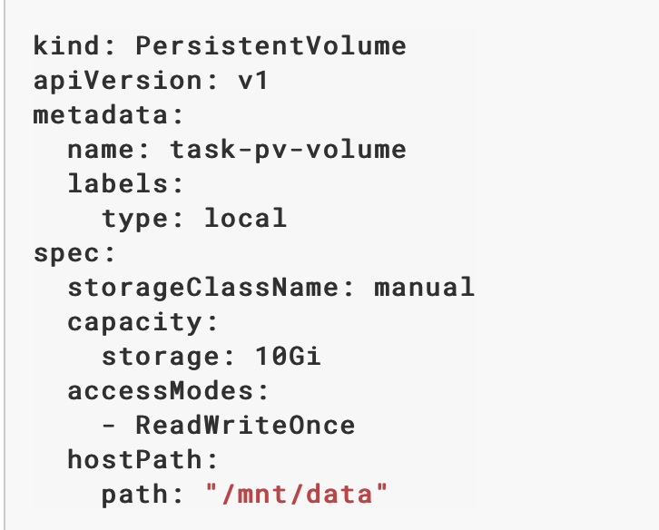This screenshot has width=659, height=530.
Task: Click the task-pv-volume name value
Action: click(x=288, y=150)
